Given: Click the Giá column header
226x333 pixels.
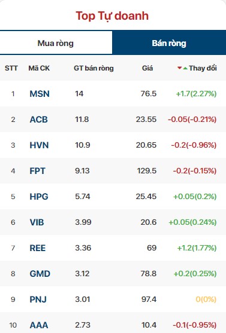Looking at the screenshot, I should coord(147,68).
